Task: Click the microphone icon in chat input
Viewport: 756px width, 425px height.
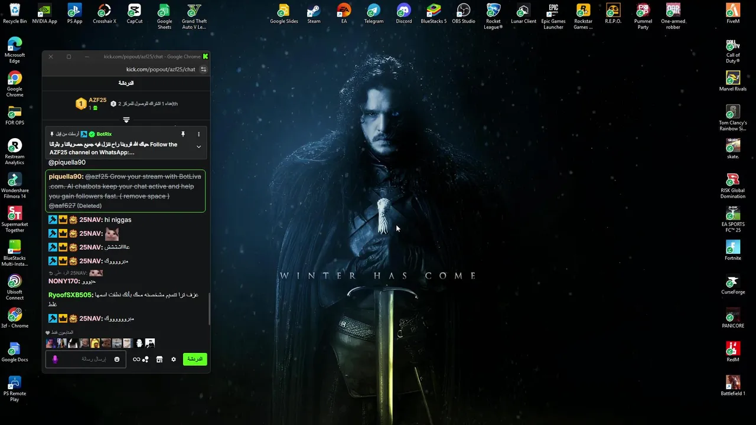Action: tap(55, 359)
